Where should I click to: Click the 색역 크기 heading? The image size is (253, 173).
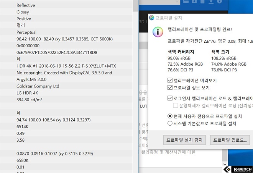point(220,52)
